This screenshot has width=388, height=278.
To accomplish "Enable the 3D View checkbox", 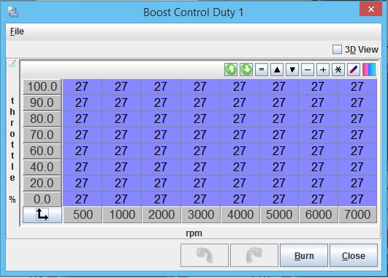I will tap(337, 49).
